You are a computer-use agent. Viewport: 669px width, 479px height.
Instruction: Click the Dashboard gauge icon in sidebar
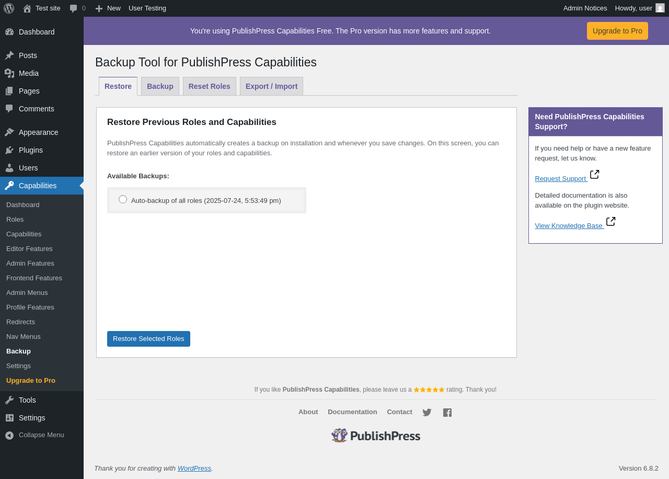click(9, 32)
